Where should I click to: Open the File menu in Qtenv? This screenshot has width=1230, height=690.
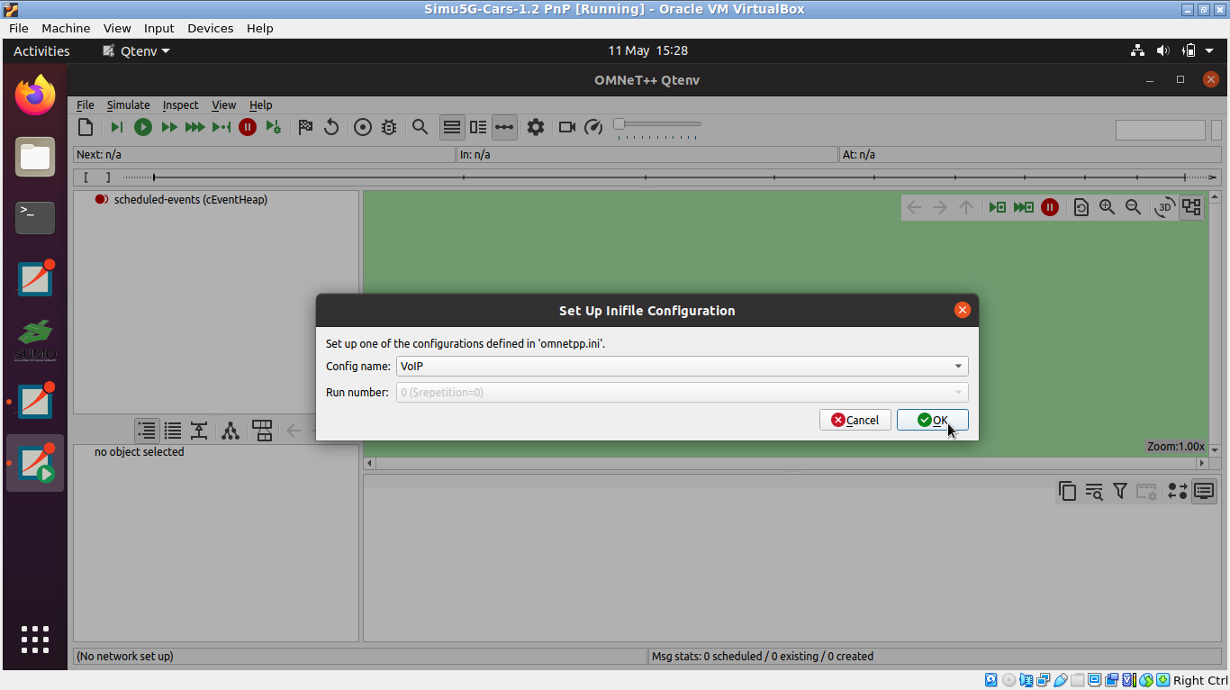coord(85,104)
